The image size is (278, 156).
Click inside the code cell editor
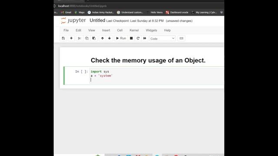(x=156, y=76)
